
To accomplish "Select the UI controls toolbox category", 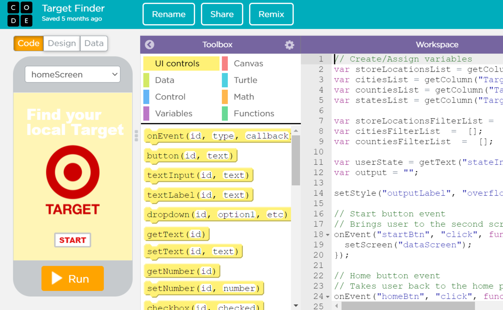I will click(x=181, y=64).
